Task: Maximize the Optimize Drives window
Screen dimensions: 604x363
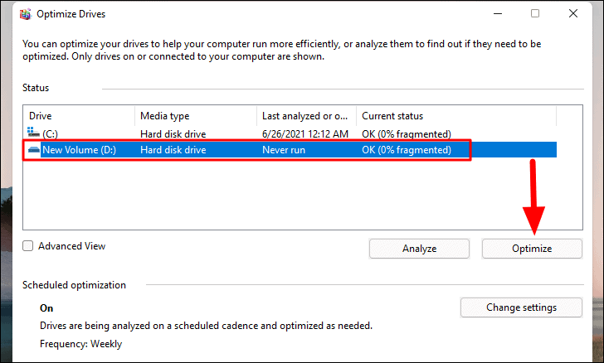Action: tap(535, 13)
